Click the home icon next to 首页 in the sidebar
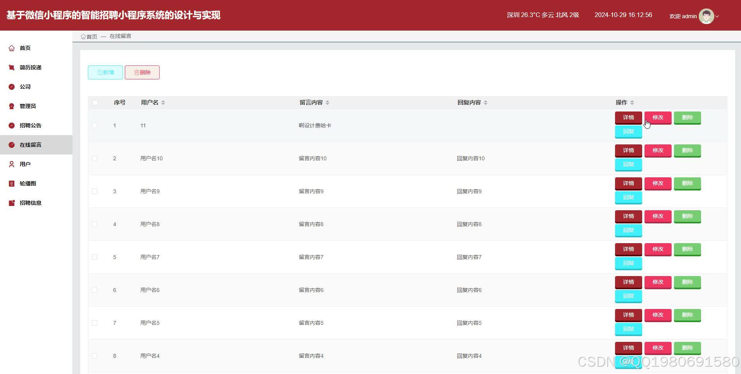The width and height of the screenshot is (741, 374). [12, 48]
